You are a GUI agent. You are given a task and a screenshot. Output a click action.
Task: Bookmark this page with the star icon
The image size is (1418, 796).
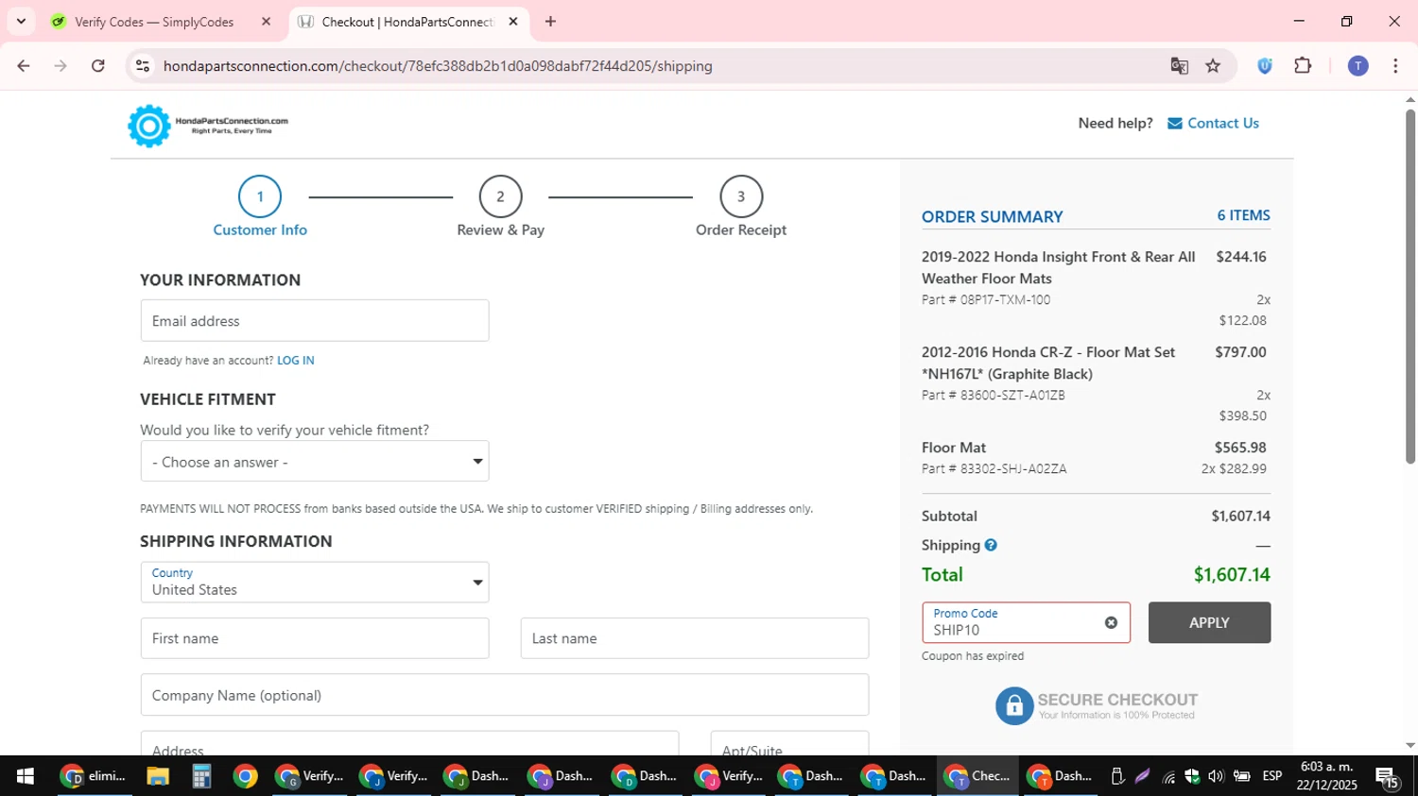pos(1213,66)
